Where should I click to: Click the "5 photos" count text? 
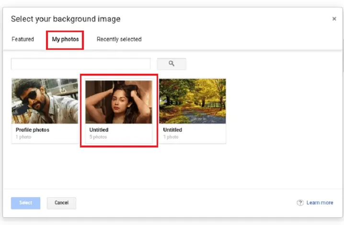(x=98, y=137)
